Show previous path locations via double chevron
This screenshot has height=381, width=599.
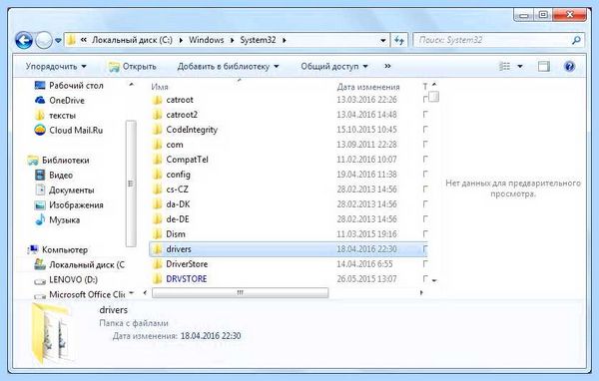83,40
